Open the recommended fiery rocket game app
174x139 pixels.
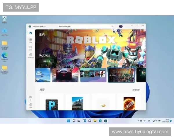pyautogui.click(x=129, y=104)
